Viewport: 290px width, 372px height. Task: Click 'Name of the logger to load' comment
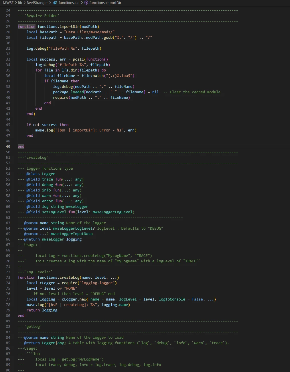pos(95,338)
